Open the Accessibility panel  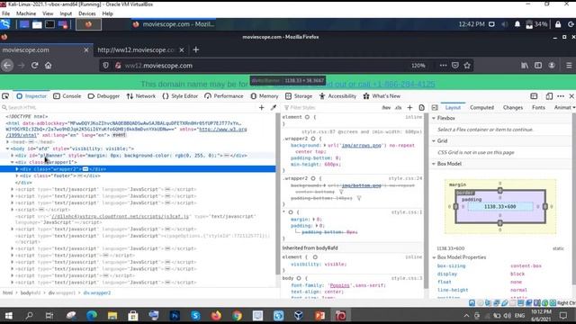pos(337,96)
